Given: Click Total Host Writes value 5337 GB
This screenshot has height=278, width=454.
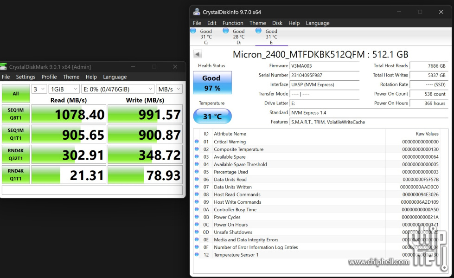Looking at the screenshot, I should coord(429,75).
